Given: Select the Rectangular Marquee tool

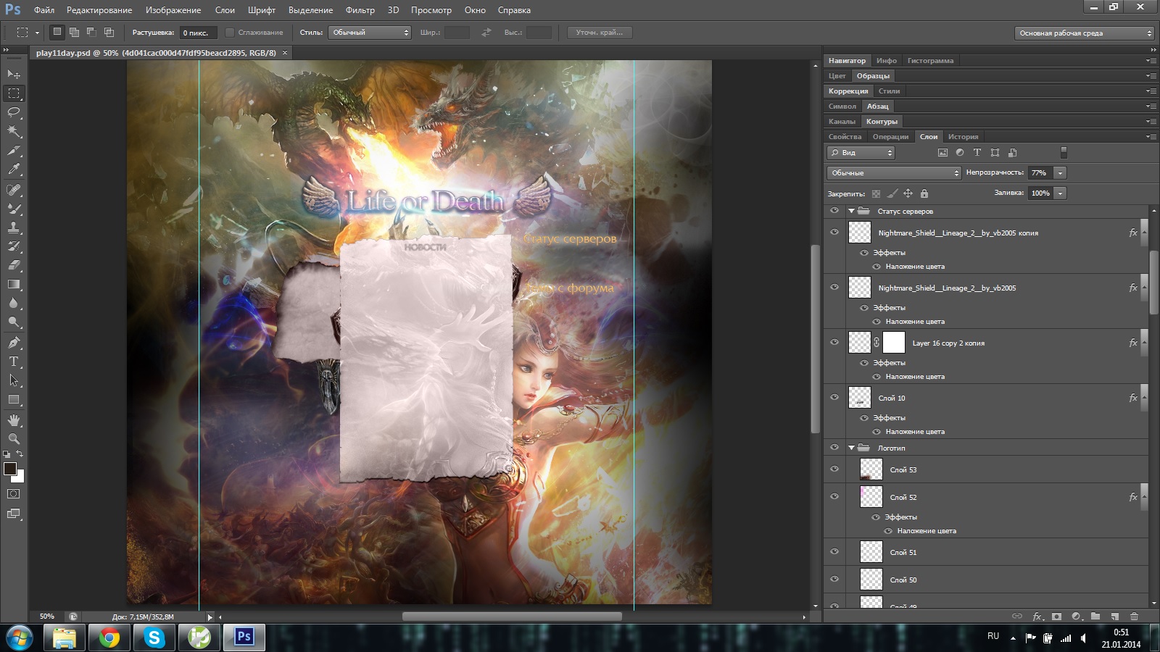Looking at the screenshot, I should [14, 93].
